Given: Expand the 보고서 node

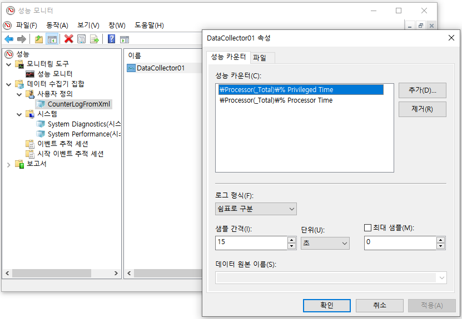Looking at the screenshot, I should 8,165.
